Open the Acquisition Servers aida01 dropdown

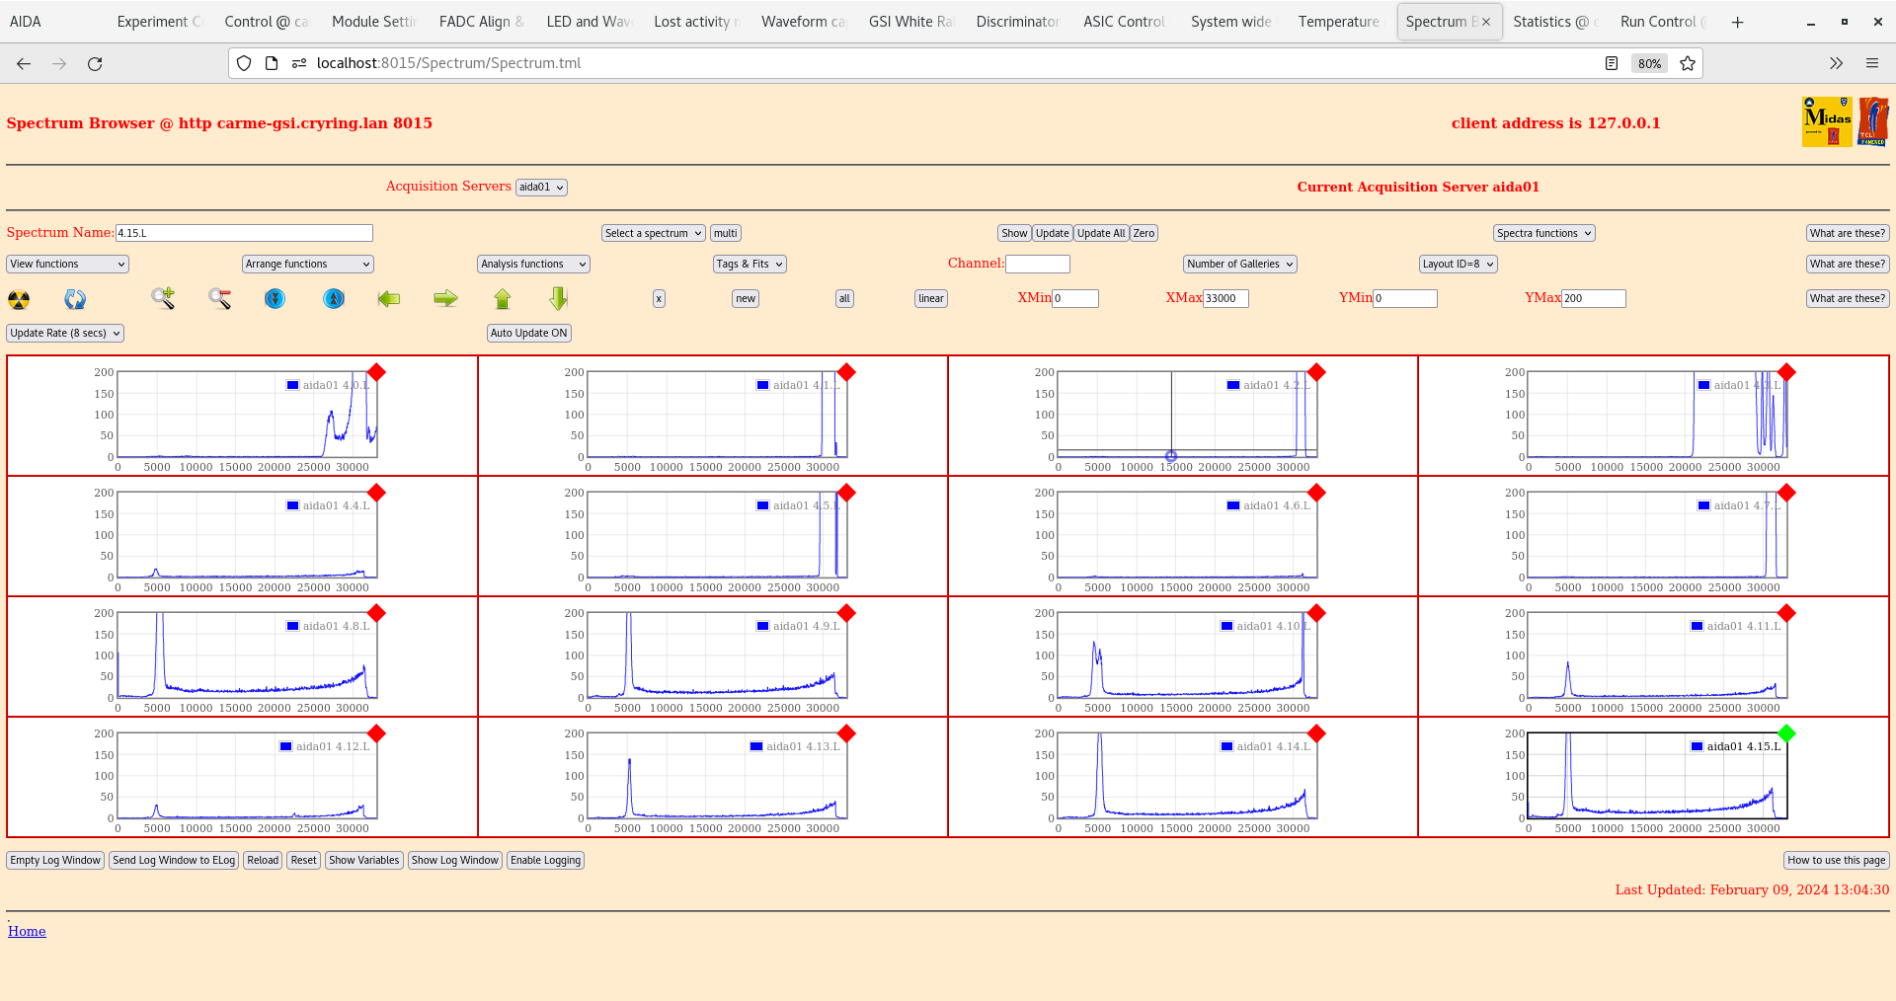(x=541, y=188)
